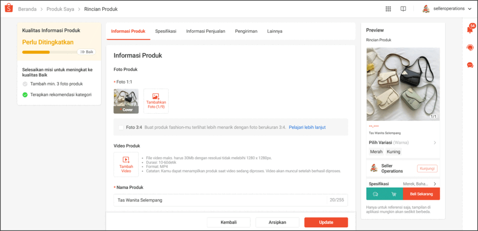Image resolution: width=478 pixels, height=231 pixels.
Task: Open the customer support headset icon
Action: click(x=470, y=48)
